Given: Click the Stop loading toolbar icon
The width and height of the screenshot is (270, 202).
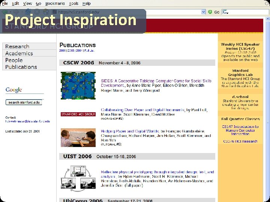Looking at the screenshot, I should coord(37,12).
